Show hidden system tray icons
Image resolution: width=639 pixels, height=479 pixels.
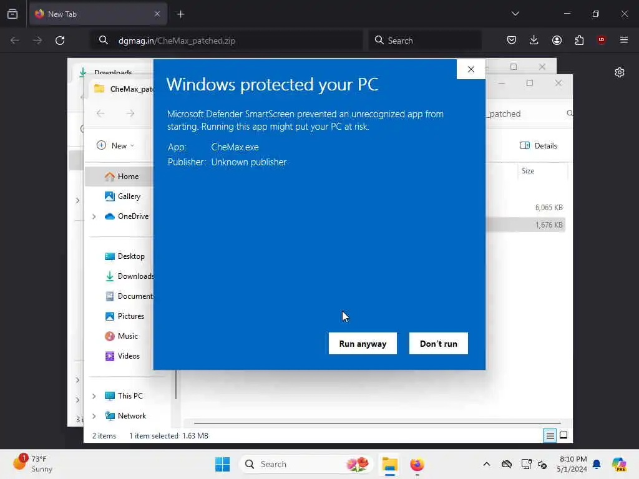tap(487, 464)
